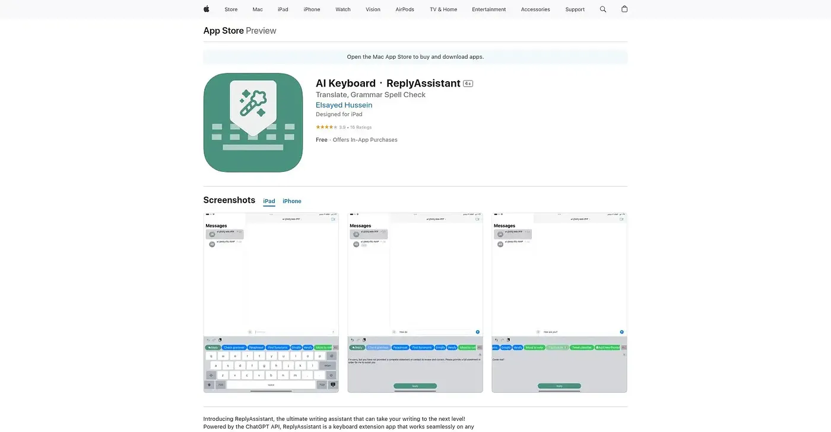The height and width of the screenshot is (432, 831).
Task: Switch to the iPad screenshots tab
Action: pos(269,201)
